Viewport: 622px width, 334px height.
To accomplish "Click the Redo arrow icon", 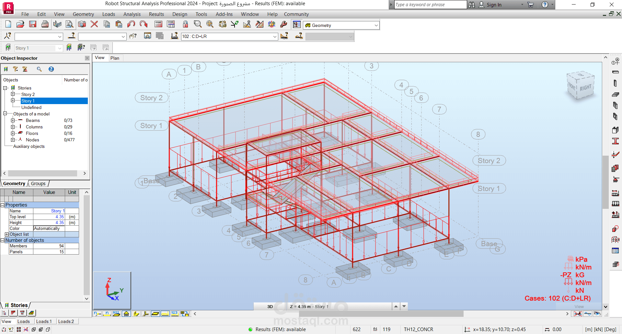I will (144, 24).
